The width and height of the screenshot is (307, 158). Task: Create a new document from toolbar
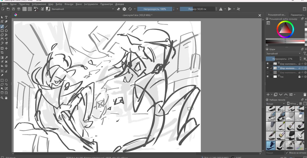tap(3, 9)
